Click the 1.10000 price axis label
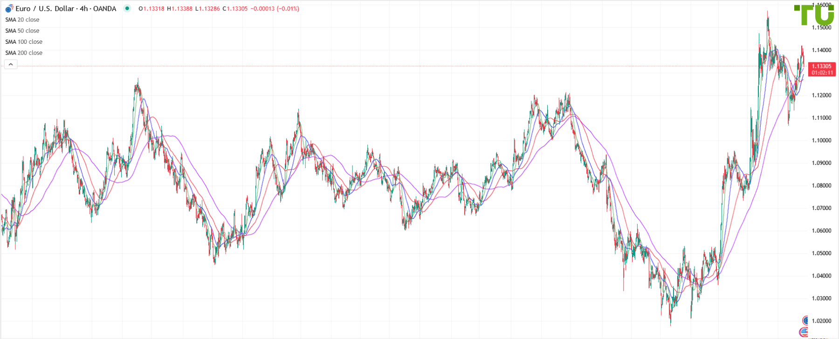The height and width of the screenshot is (339, 839). point(821,141)
